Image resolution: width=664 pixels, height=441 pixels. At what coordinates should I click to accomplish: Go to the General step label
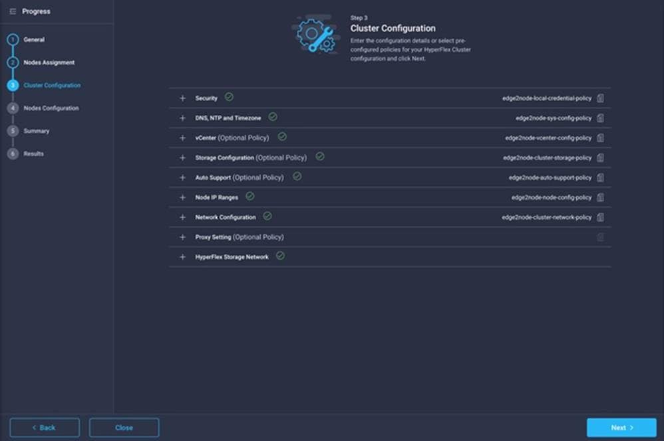tap(34, 40)
